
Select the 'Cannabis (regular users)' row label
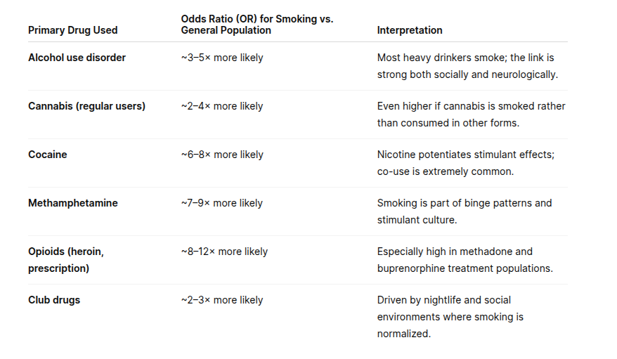click(86, 106)
